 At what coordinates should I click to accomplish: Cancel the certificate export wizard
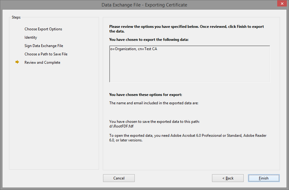119,178
